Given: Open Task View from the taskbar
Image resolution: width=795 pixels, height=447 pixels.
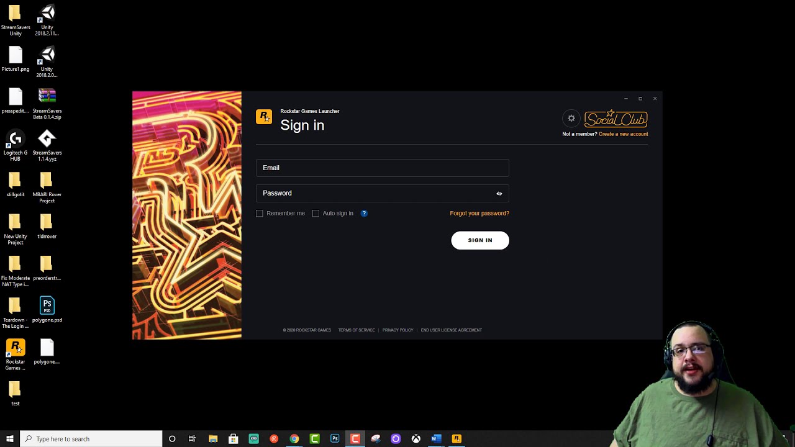Looking at the screenshot, I should point(192,439).
